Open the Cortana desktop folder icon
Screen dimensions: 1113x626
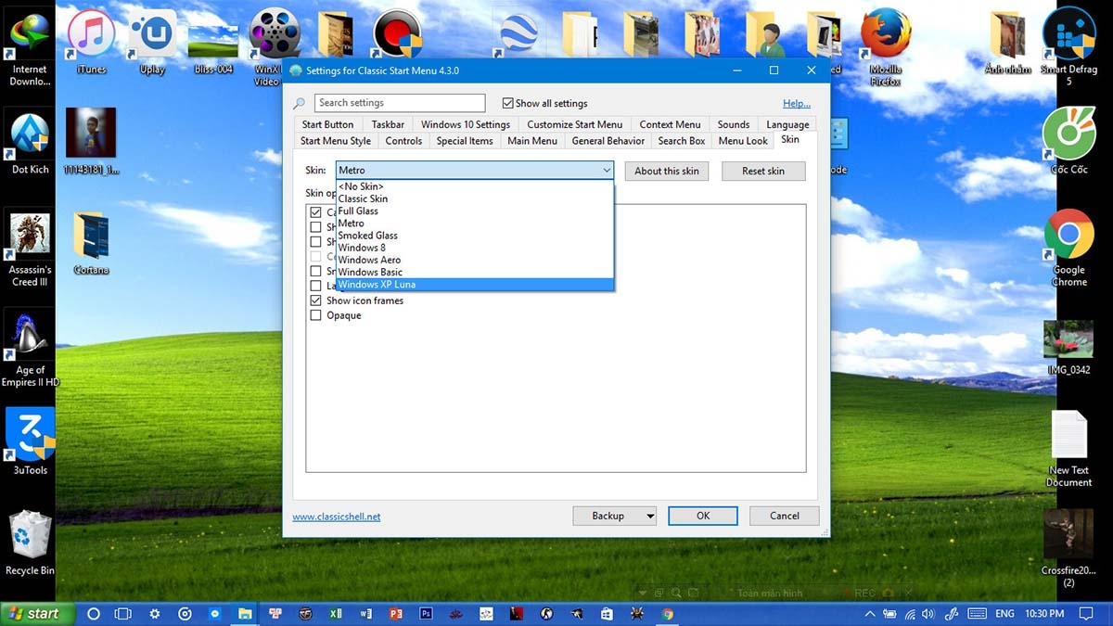tap(92, 243)
